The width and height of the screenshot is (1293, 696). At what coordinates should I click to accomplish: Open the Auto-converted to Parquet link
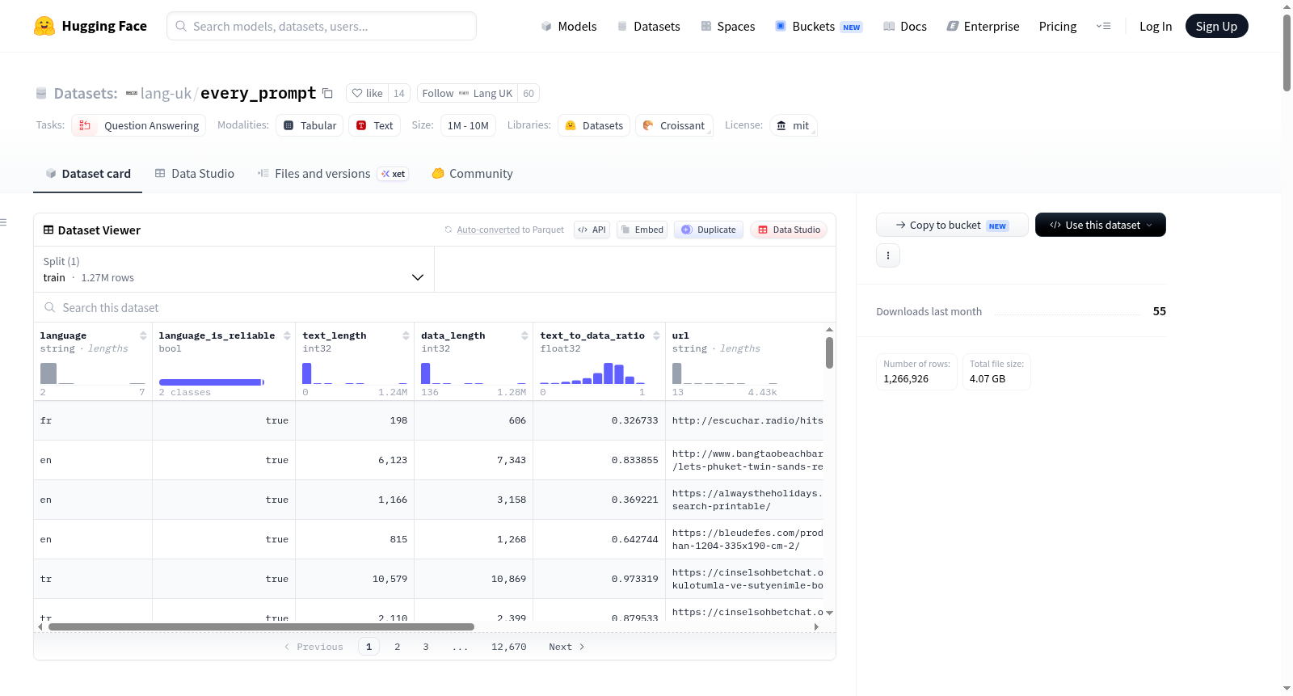click(x=510, y=230)
